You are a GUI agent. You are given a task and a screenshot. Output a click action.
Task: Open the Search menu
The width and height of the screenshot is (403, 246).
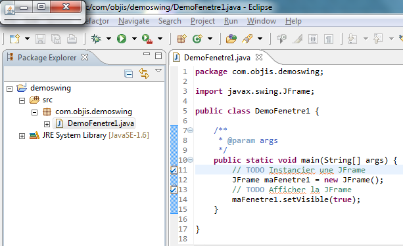point(170,21)
